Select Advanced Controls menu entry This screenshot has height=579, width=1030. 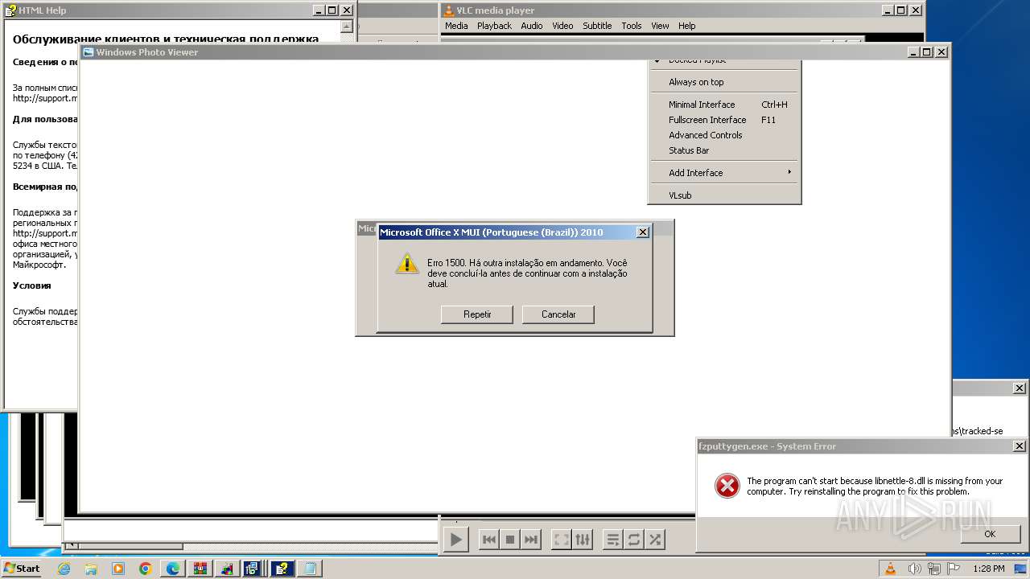tap(724, 135)
